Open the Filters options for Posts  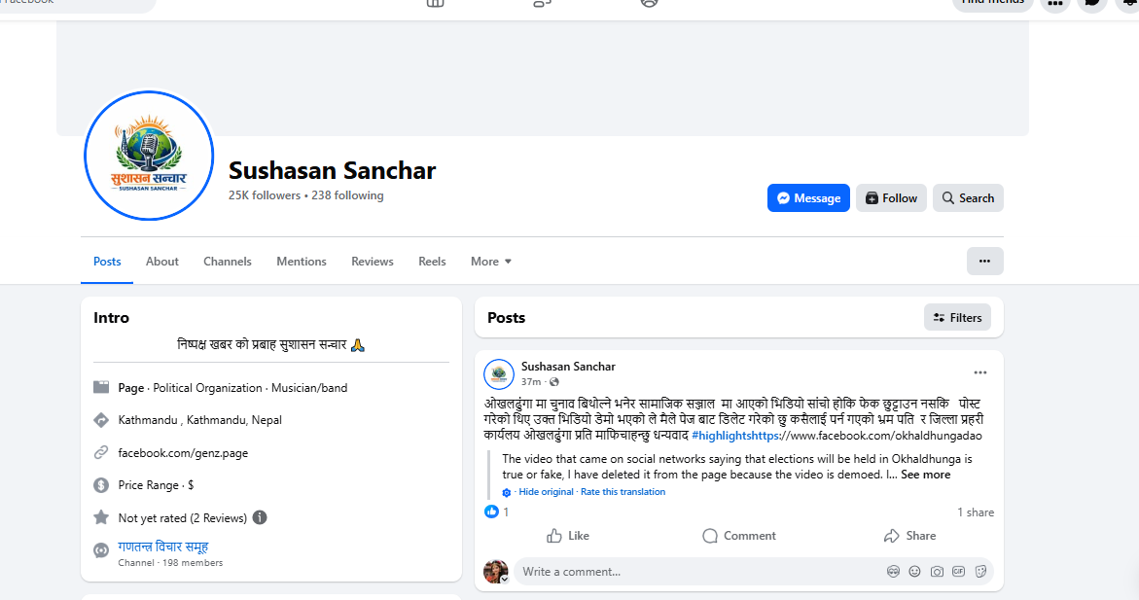(957, 318)
